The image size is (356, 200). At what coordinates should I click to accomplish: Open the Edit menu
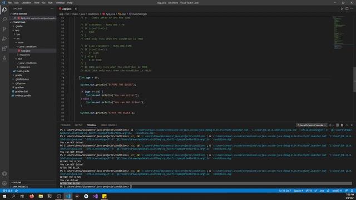(x=16, y=3)
